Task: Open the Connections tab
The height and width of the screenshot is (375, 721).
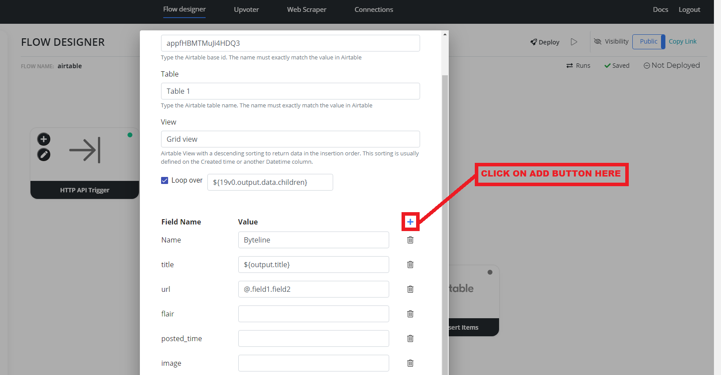Action: pyautogui.click(x=374, y=10)
